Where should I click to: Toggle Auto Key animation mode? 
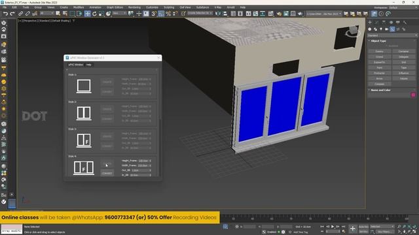pyautogui.click(x=363, y=227)
